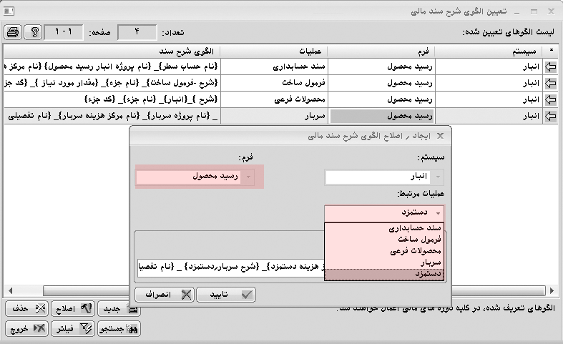This screenshot has width=563, height=344.
Task: Cancel with the انصراف button
Action: click(163, 294)
